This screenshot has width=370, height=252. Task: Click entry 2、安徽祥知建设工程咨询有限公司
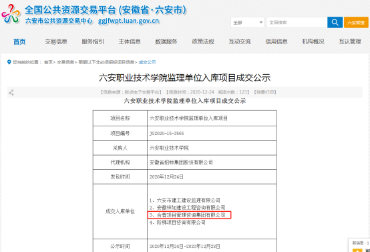(188, 208)
